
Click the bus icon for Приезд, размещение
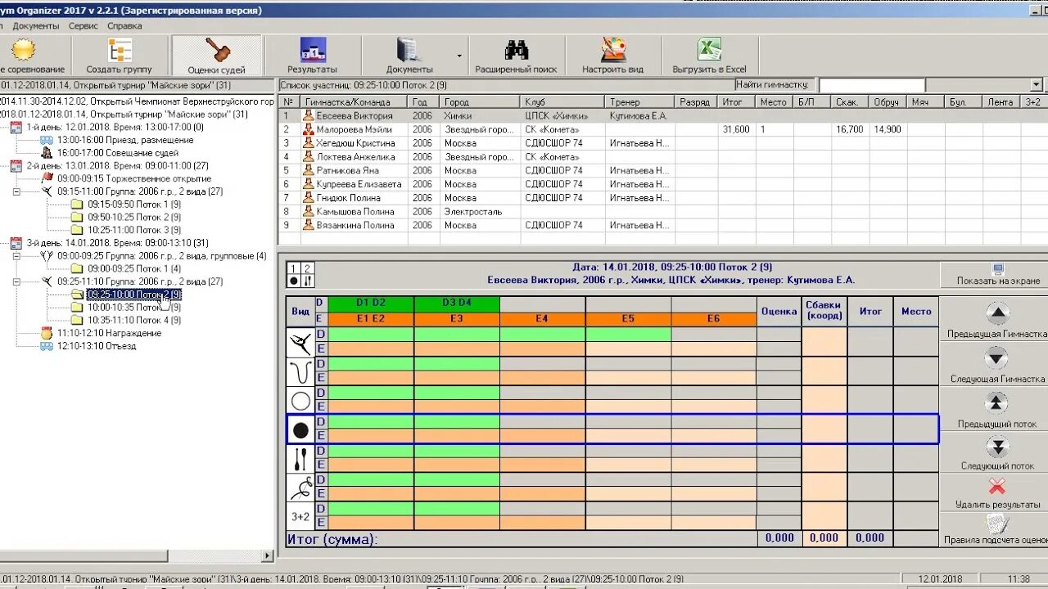click(47, 140)
